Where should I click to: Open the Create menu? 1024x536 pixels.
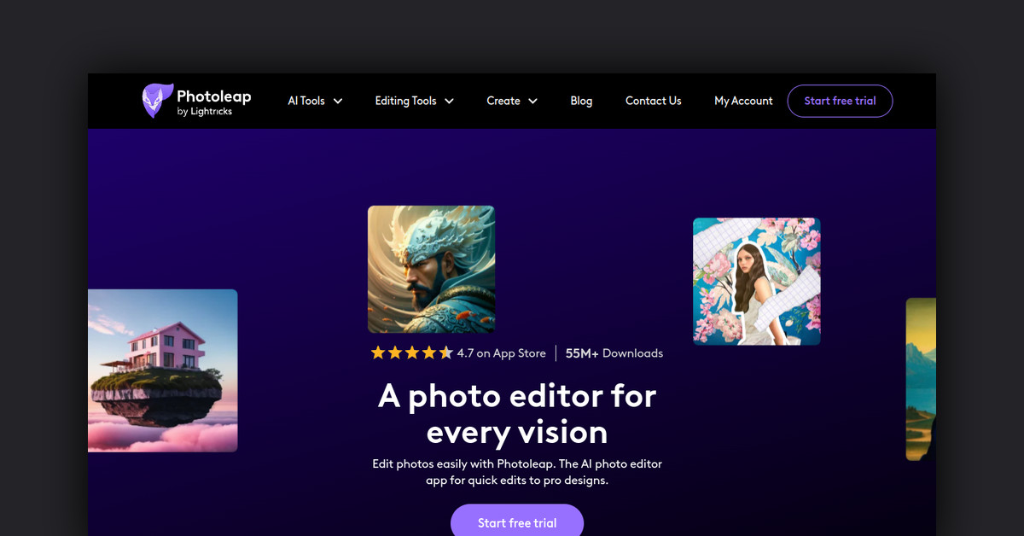503,101
